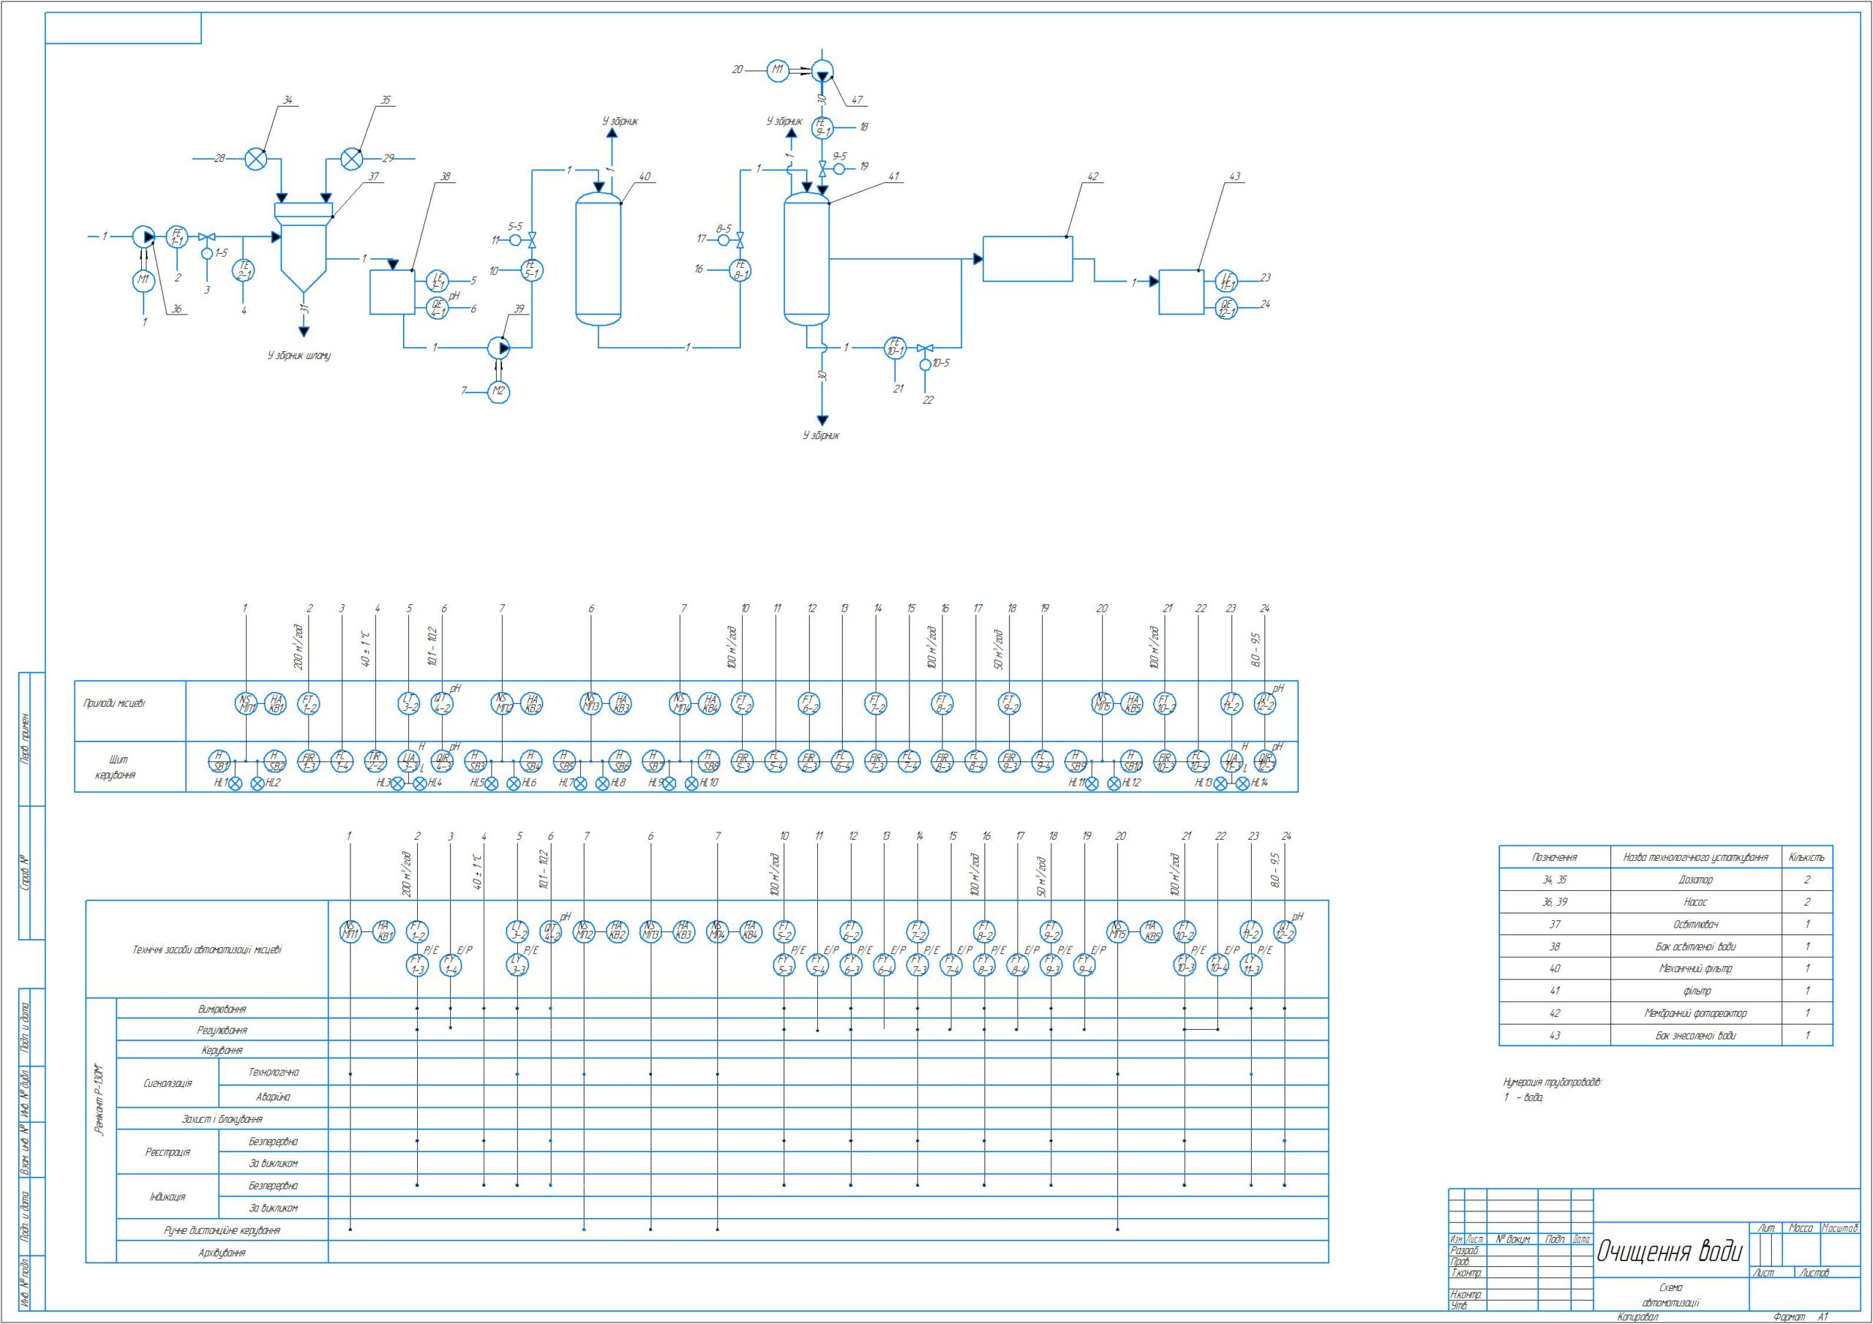This screenshot has height=1324, width=1873.
Task: Select the mechanical filter vessel 40
Action: (x=598, y=257)
